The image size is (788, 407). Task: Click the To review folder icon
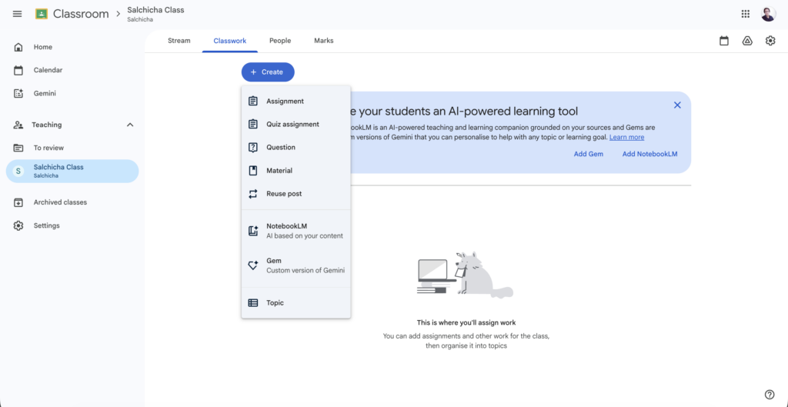pyautogui.click(x=18, y=148)
